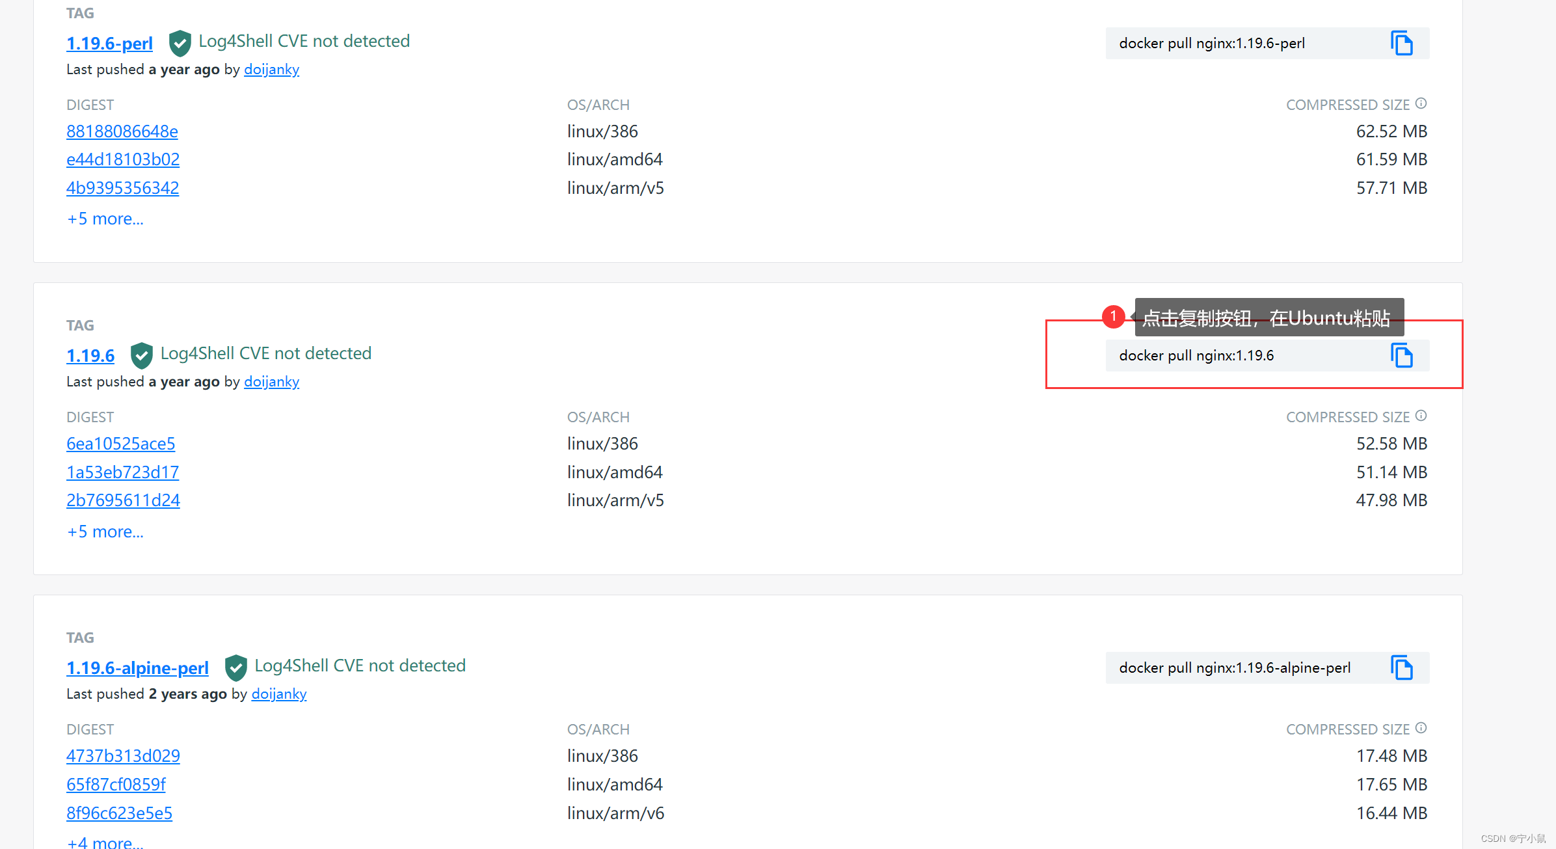Image resolution: width=1556 pixels, height=849 pixels.
Task: Open digest 1a53eb723d17
Action: tap(122, 472)
